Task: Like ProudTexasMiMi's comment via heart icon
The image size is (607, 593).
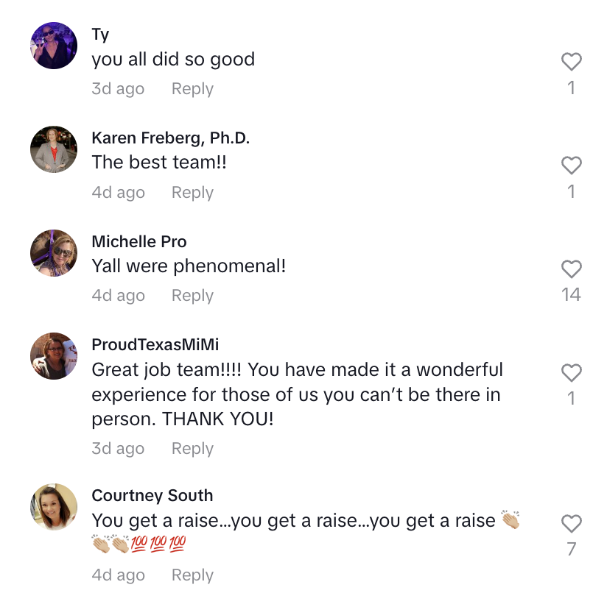Action: tap(572, 373)
